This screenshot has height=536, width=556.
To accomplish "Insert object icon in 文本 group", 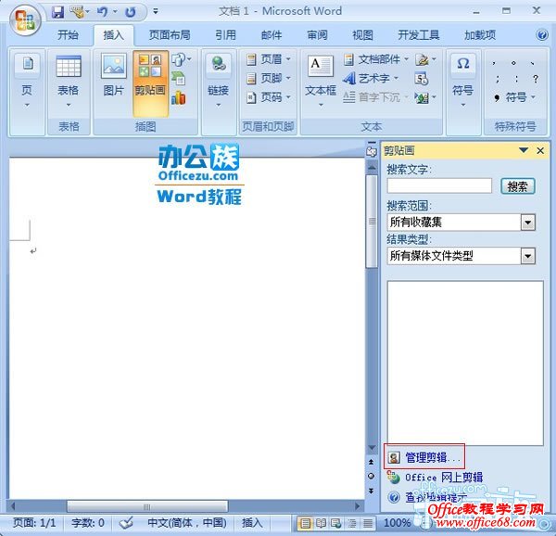I will click(x=425, y=97).
